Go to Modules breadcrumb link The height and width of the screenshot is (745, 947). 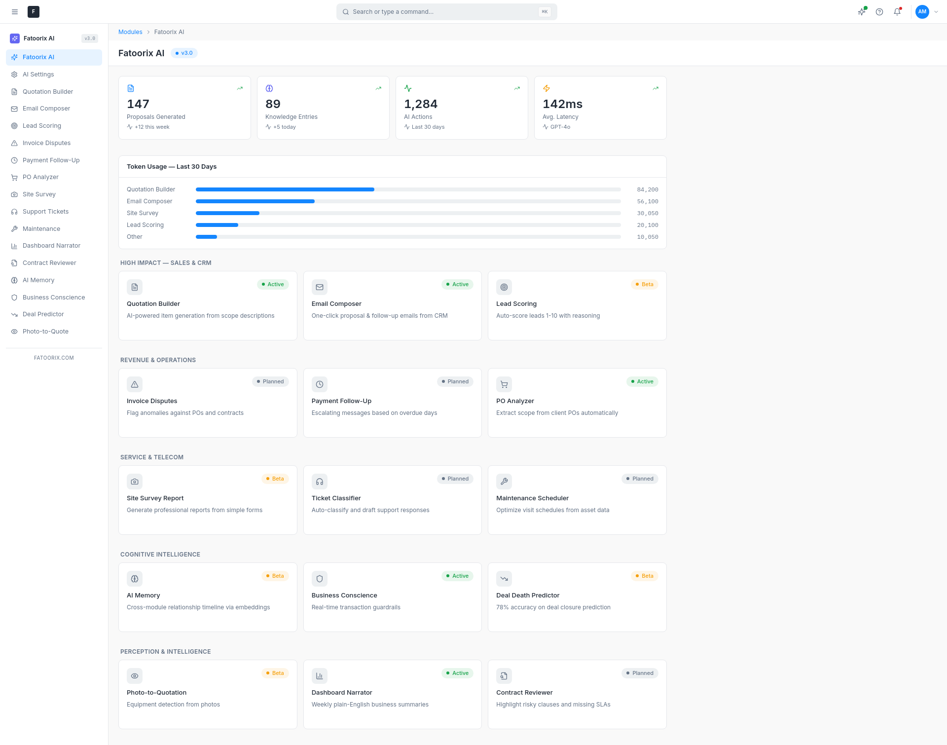click(x=130, y=32)
